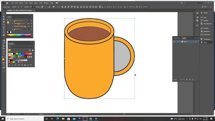Open the zoom level dropdown in status bar
Viewport: 215px width, 121px height.
[13, 114]
